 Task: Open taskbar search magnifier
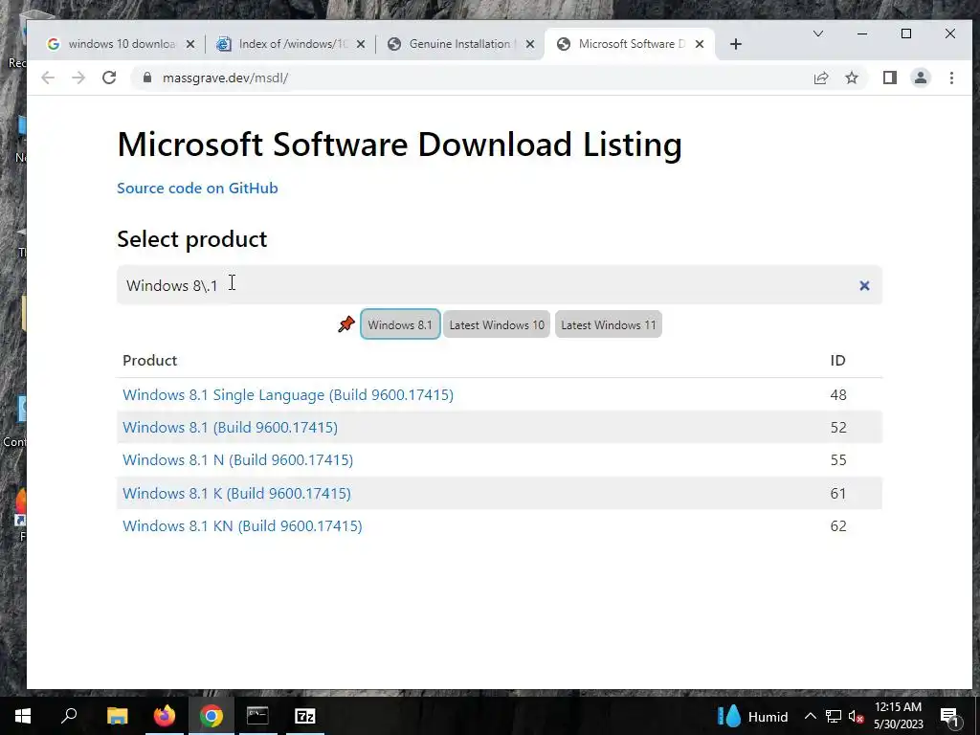click(x=69, y=716)
